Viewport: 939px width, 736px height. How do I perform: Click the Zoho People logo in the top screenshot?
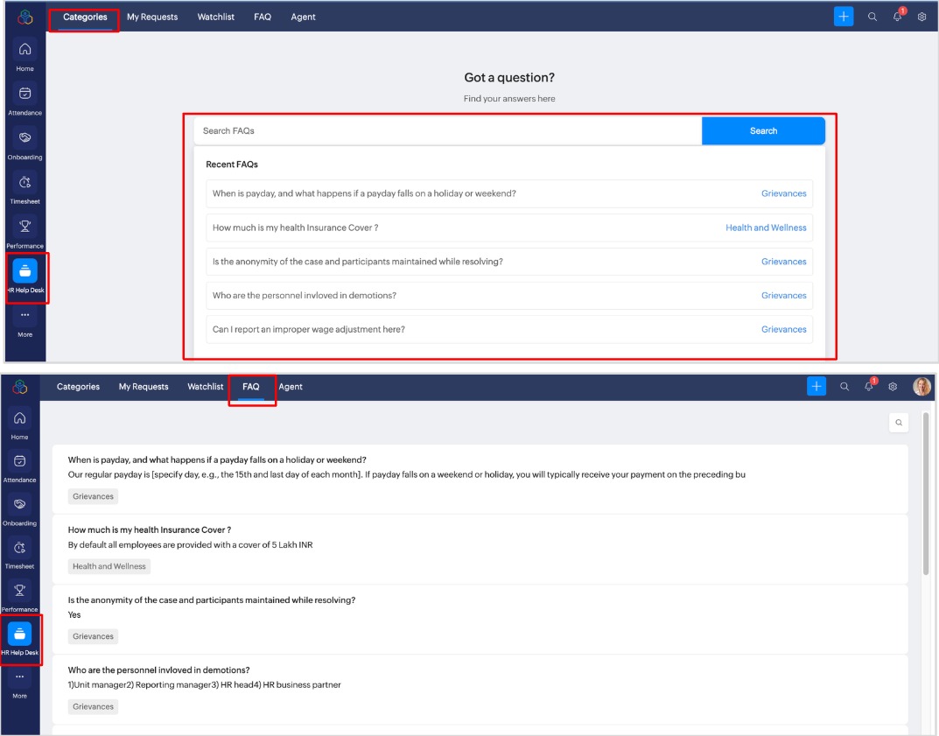pos(25,18)
